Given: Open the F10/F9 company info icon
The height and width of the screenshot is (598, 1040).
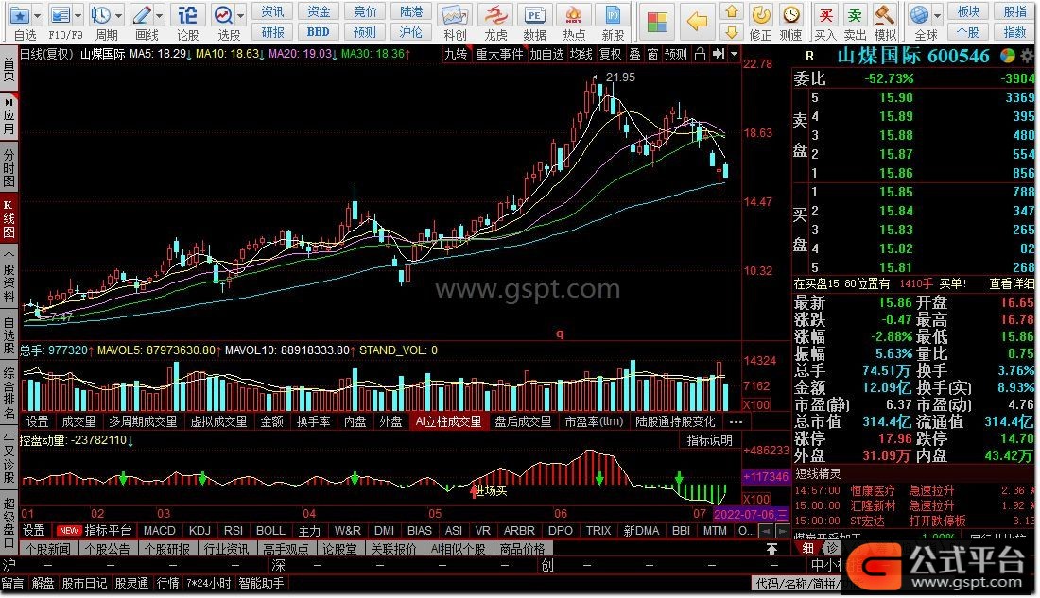Looking at the screenshot, I should tap(61, 14).
